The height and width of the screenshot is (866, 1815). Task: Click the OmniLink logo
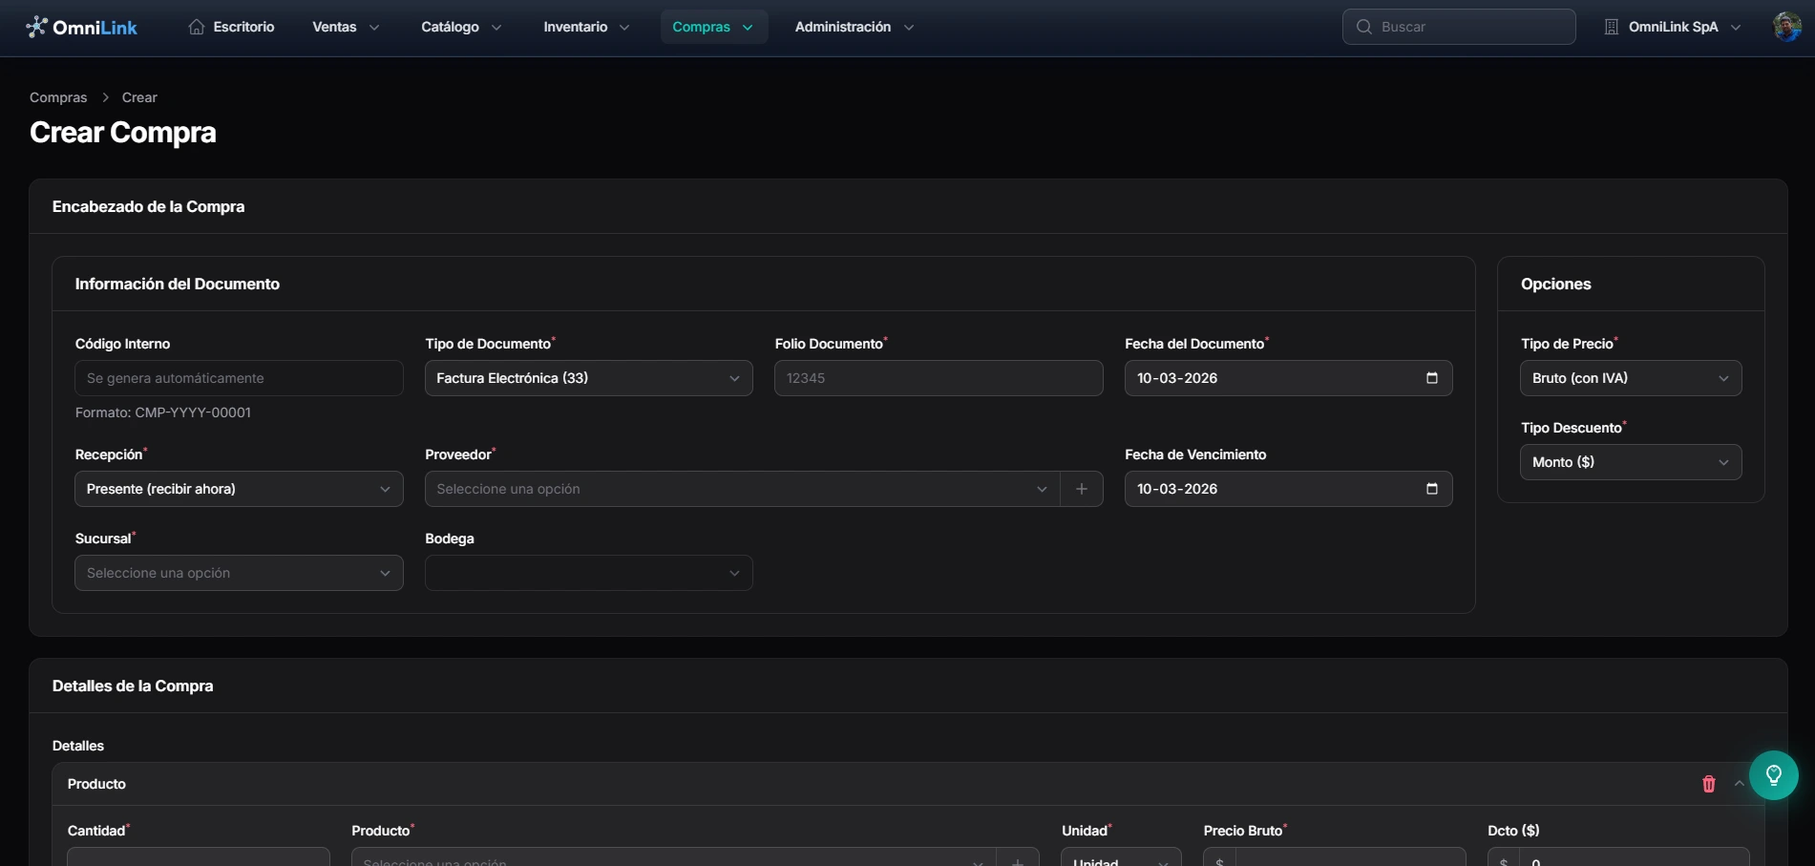82,27
